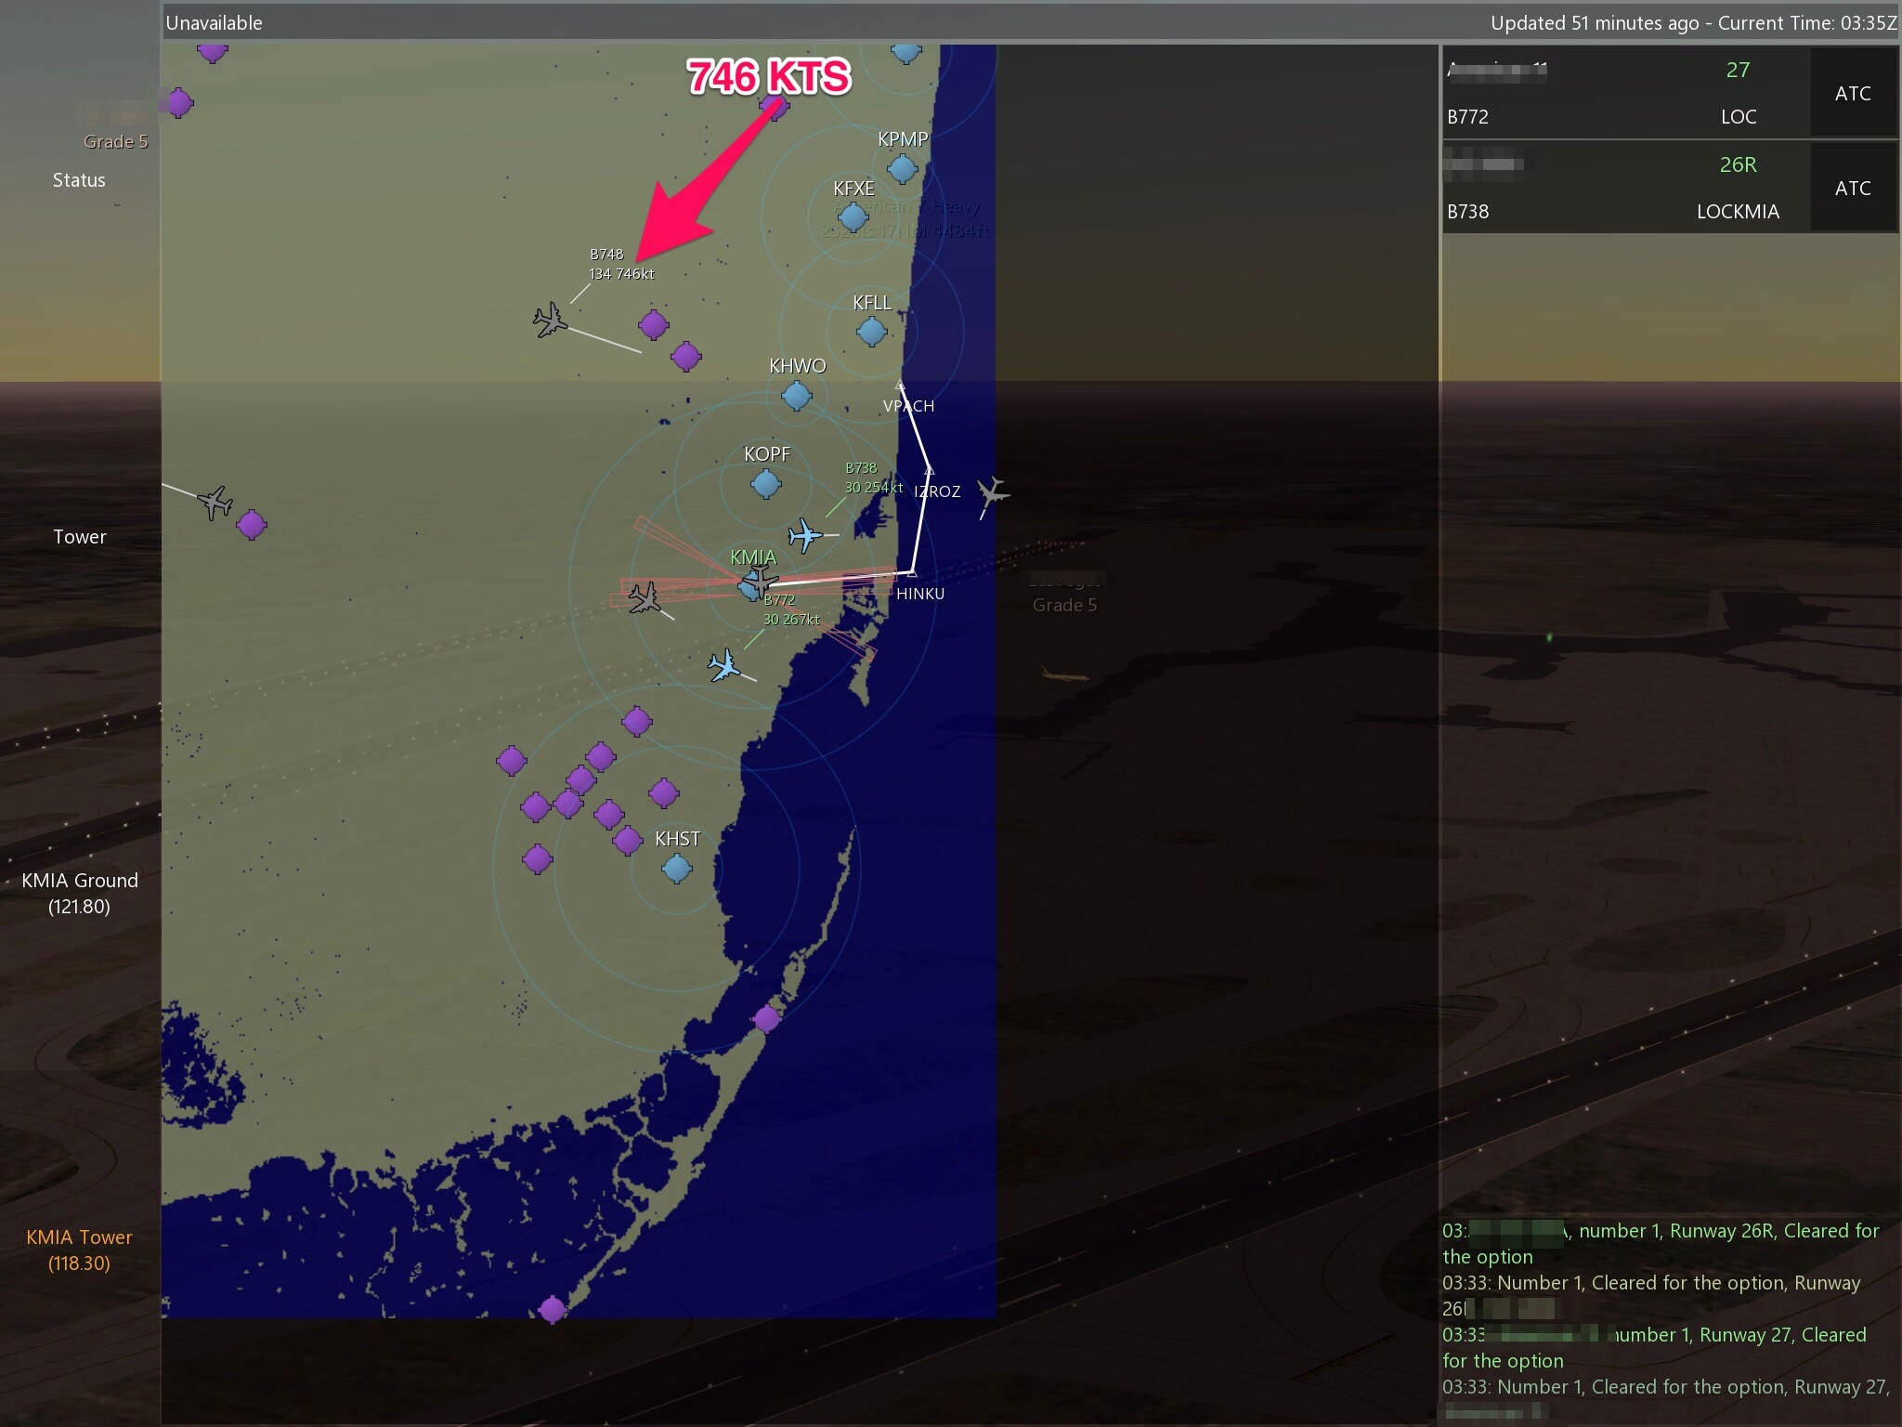Select the KHWO airport marker
This screenshot has width=1902, height=1427.
(x=796, y=396)
